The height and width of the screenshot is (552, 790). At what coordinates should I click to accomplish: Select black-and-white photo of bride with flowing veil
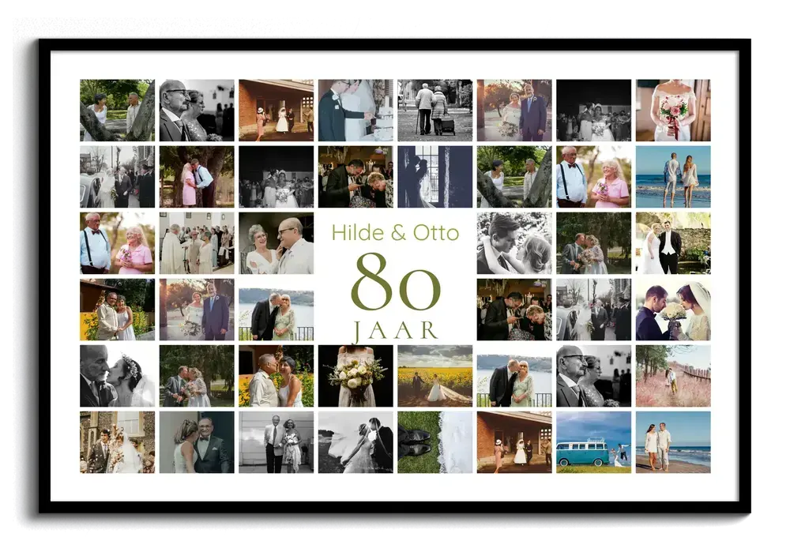coord(355,442)
